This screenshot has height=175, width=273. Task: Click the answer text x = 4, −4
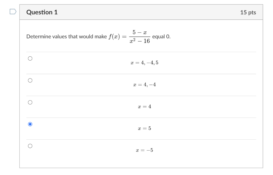144,85
